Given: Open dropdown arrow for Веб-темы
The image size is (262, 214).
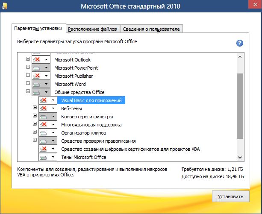Looking at the screenshot, I should (53, 108).
